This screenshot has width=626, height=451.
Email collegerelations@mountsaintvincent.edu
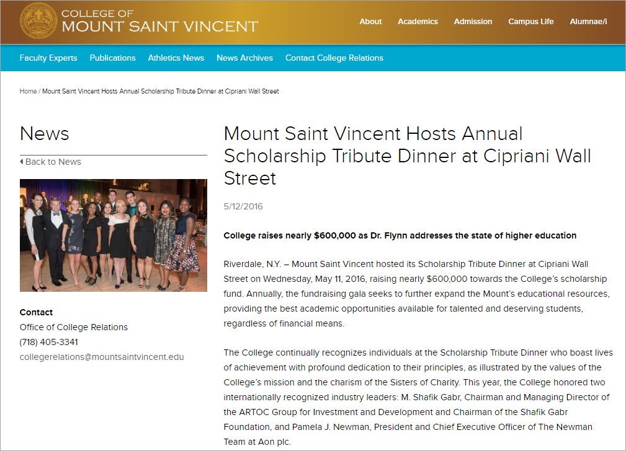(102, 357)
